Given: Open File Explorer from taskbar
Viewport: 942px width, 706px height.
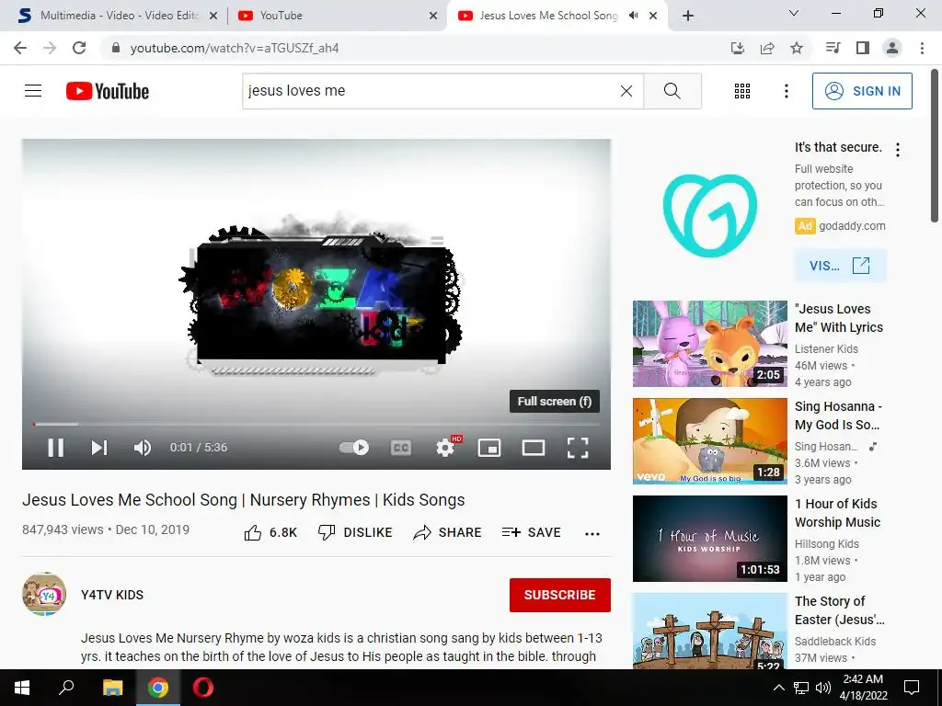Looking at the screenshot, I should click(x=112, y=688).
